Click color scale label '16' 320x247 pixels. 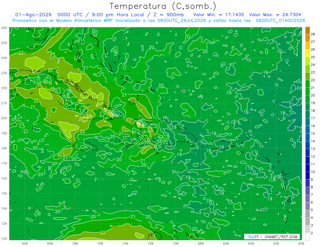(x=313, y=126)
